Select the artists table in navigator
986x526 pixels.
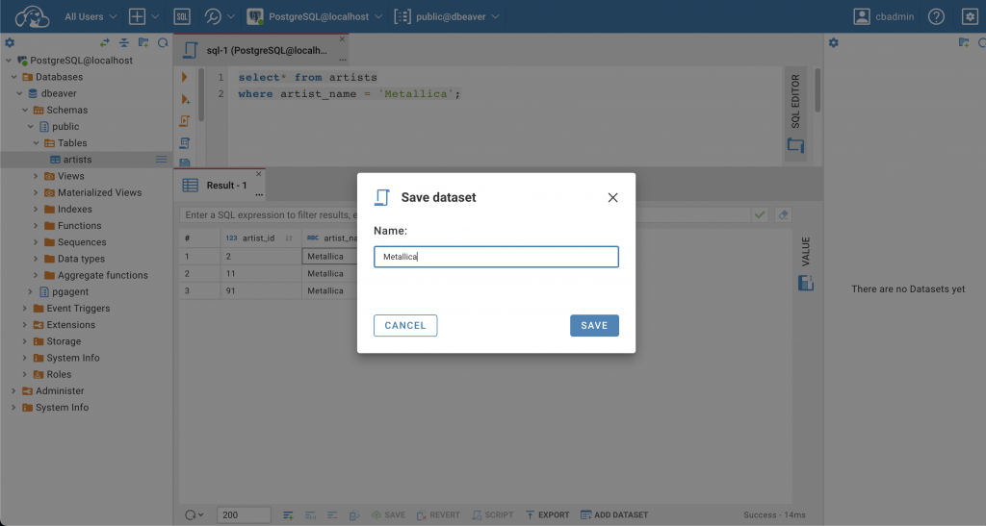pyautogui.click(x=77, y=160)
